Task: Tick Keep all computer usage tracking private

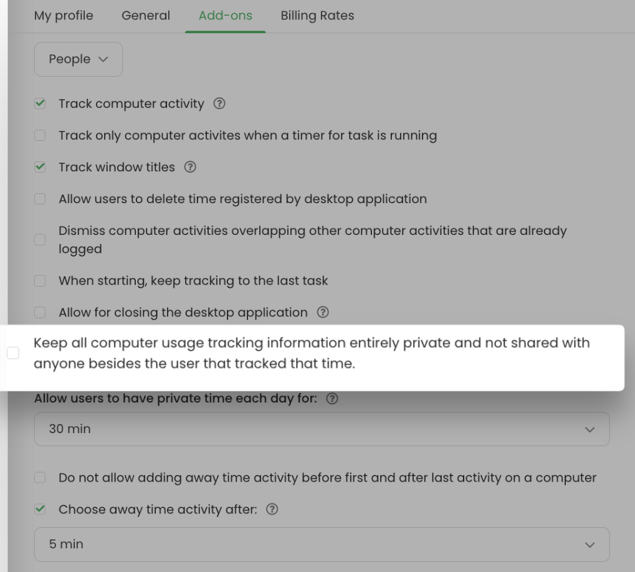Action: [x=13, y=353]
